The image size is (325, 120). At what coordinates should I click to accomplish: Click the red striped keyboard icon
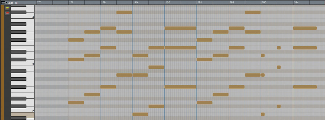pos(7,13)
